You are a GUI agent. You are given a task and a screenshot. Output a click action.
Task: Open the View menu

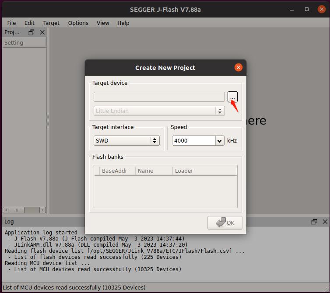coord(103,23)
